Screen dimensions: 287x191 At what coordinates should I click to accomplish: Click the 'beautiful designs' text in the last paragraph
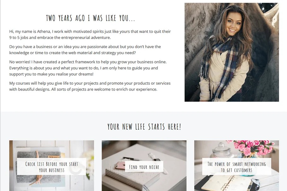34,89
